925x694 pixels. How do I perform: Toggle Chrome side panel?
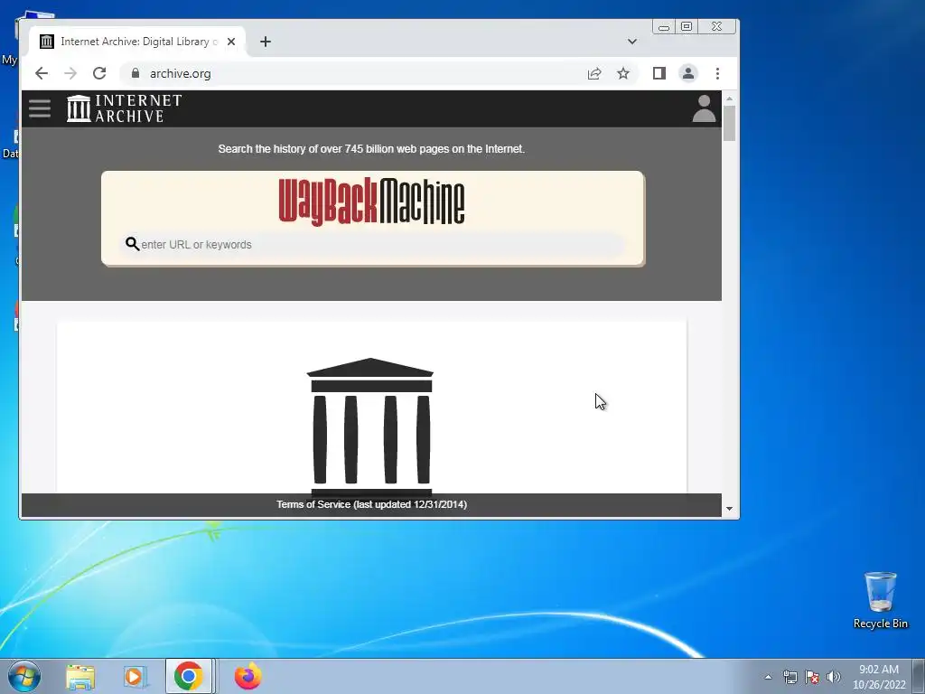[659, 73]
